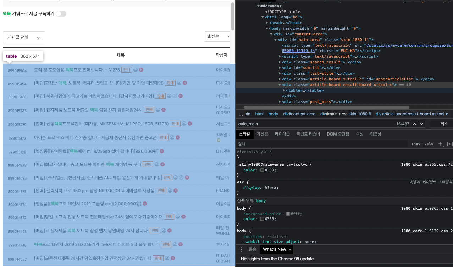Open 최신순 sort dropdown

point(217,36)
